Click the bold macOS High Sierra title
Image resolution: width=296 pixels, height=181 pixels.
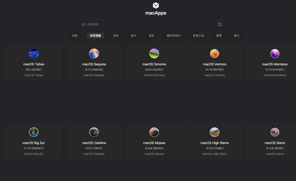pyautogui.click(x=214, y=143)
